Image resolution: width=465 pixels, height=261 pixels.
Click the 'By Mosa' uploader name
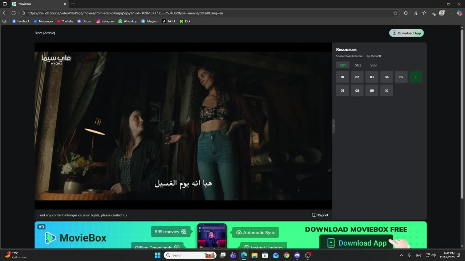[x=374, y=56]
